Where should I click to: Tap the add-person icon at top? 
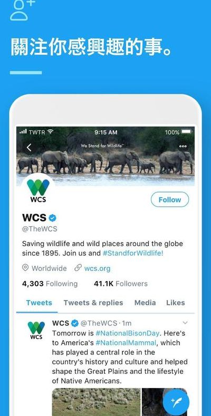pyautogui.click(x=22, y=10)
